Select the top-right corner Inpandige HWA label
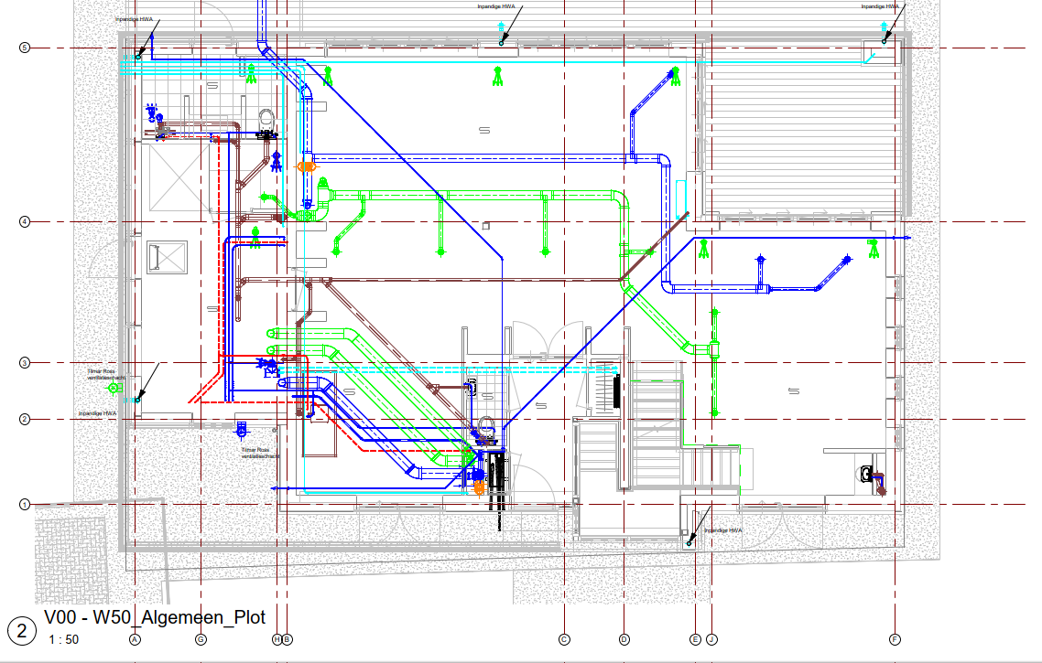This screenshot has width=1042, height=663. pyautogui.click(x=881, y=6)
